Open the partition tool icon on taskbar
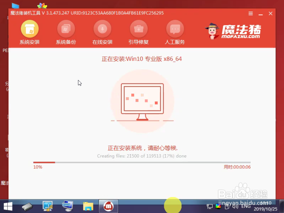 point(47,206)
